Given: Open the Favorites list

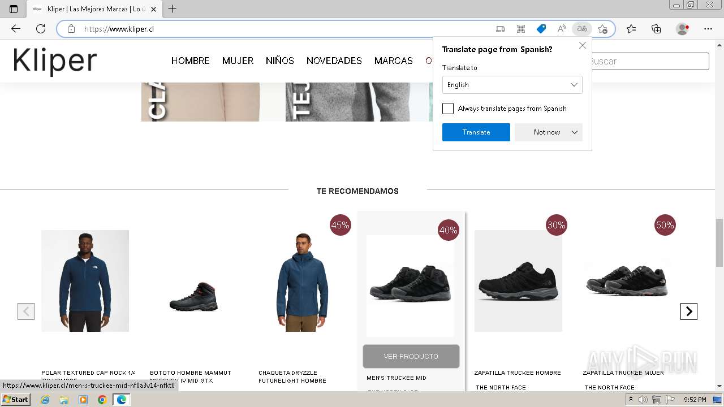Looking at the screenshot, I should point(631,29).
